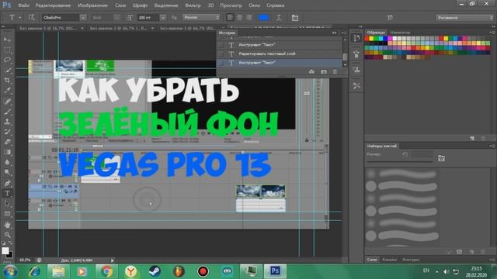
Task: Click the font size input field
Action: click(148, 18)
